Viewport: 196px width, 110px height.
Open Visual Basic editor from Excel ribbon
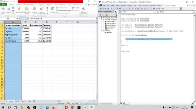coord(3,11)
